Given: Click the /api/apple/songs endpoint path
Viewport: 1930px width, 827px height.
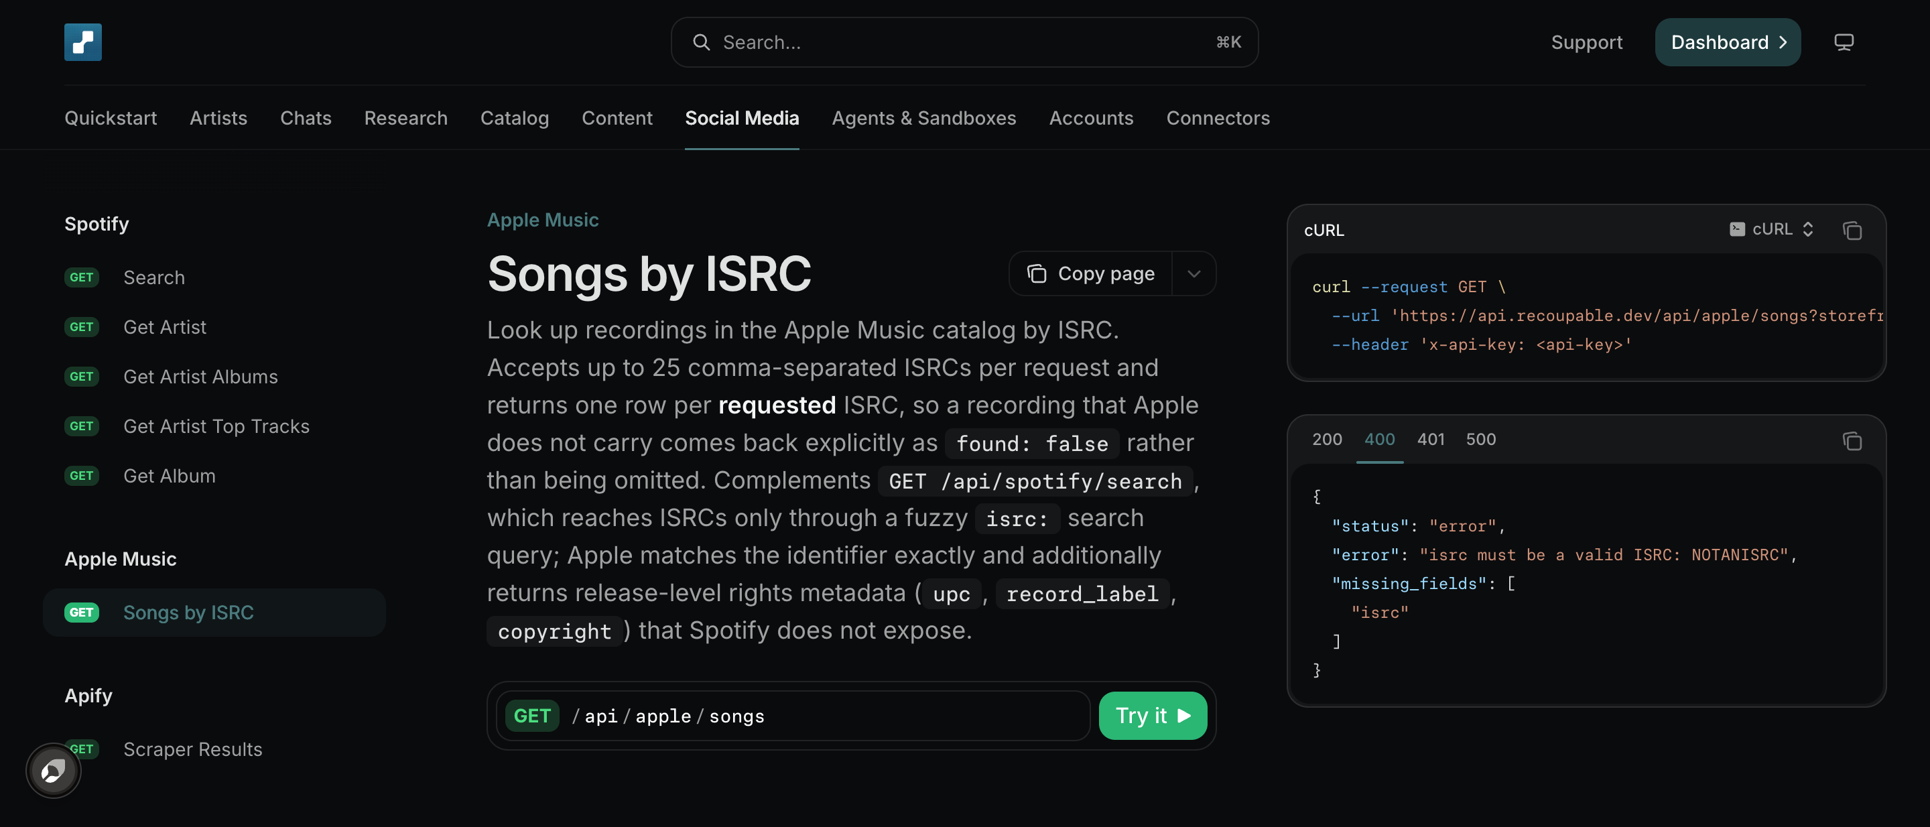Looking at the screenshot, I should 667,716.
